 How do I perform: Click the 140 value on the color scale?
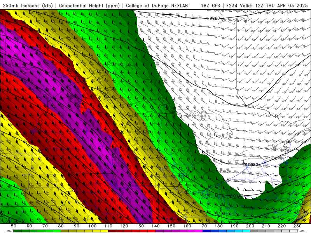click(x=155, y=226)
